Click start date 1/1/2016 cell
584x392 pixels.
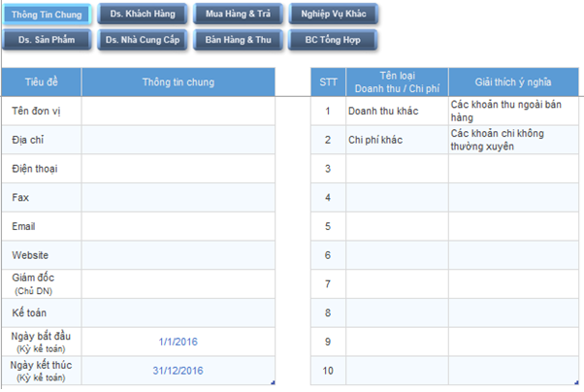click(178, 342)
